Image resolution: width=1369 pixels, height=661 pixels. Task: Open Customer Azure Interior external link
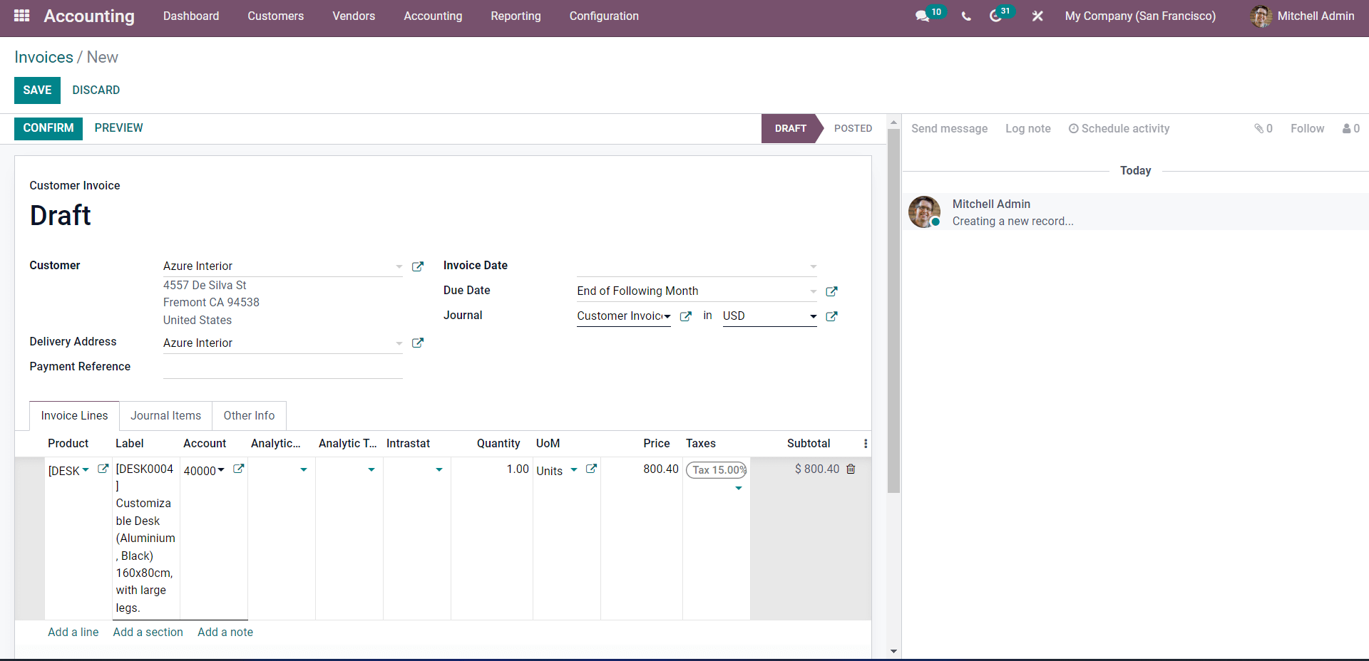418,266
